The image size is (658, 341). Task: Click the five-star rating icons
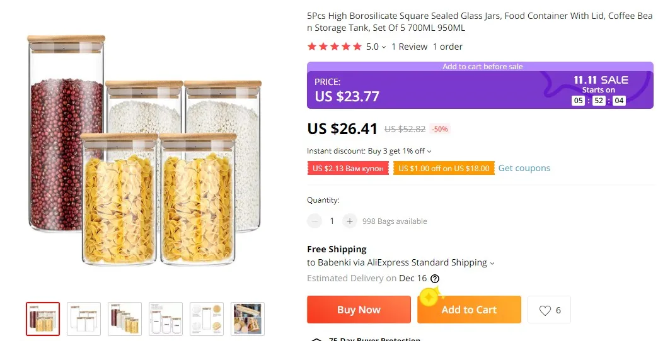[334, 47]
